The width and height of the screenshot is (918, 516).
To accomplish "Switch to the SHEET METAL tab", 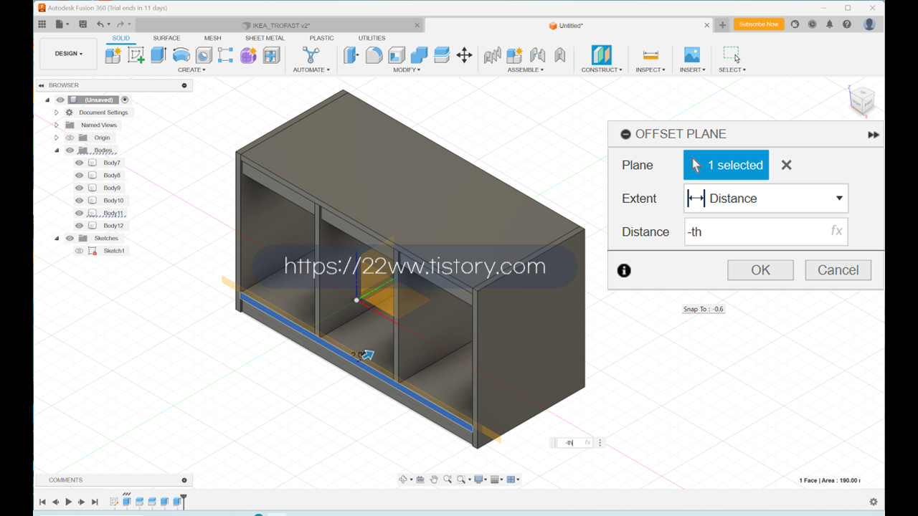I will tap(265, 38).
